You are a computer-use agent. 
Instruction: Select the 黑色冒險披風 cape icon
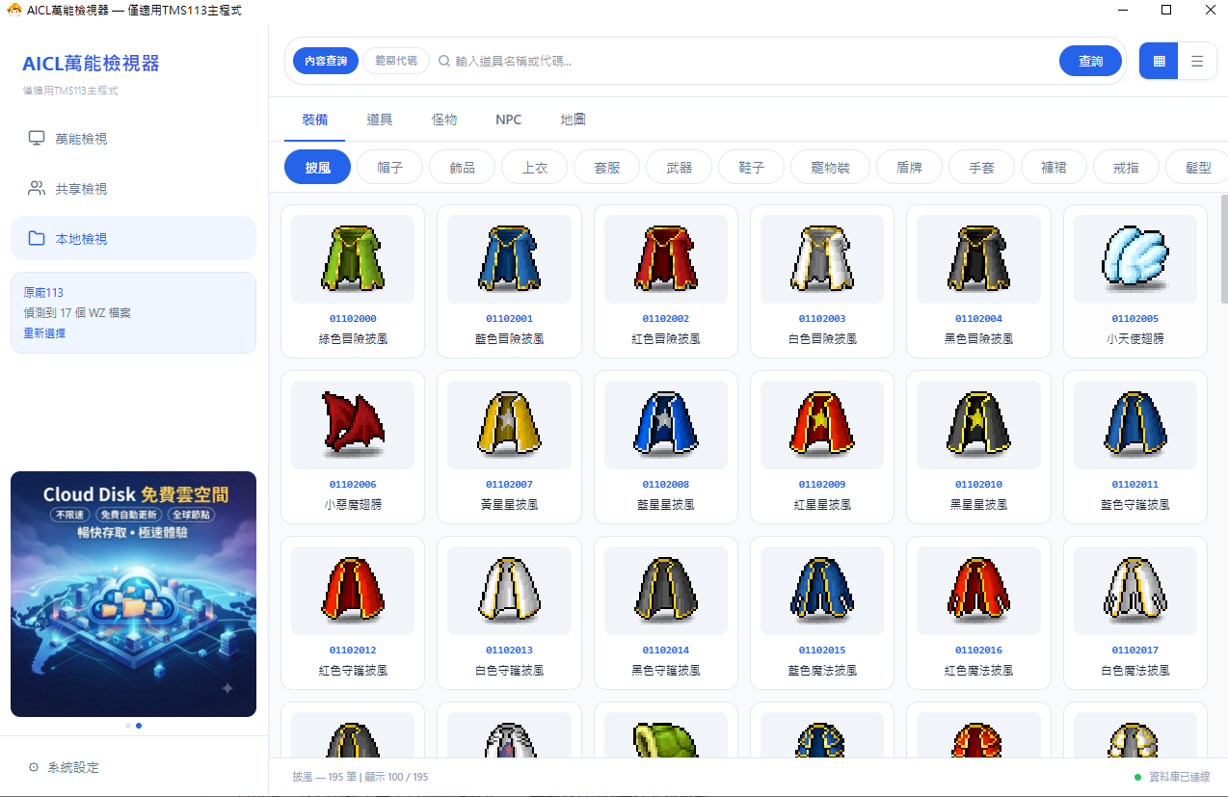click(978, 258)
